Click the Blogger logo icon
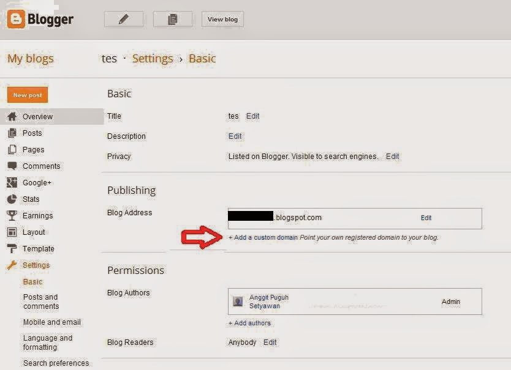 pos(16,19)
